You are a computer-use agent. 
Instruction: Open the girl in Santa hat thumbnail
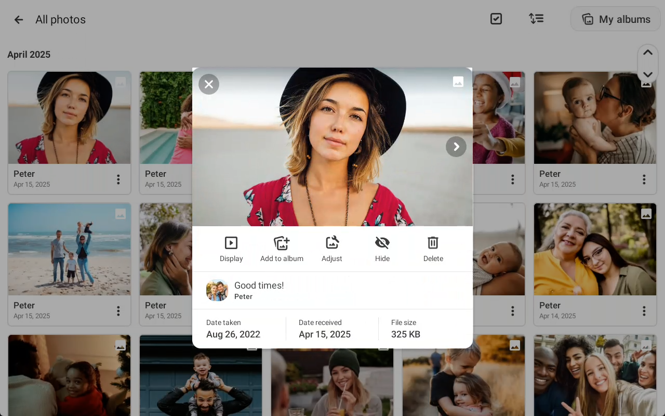pyautogui.click(x=499, y=118)
